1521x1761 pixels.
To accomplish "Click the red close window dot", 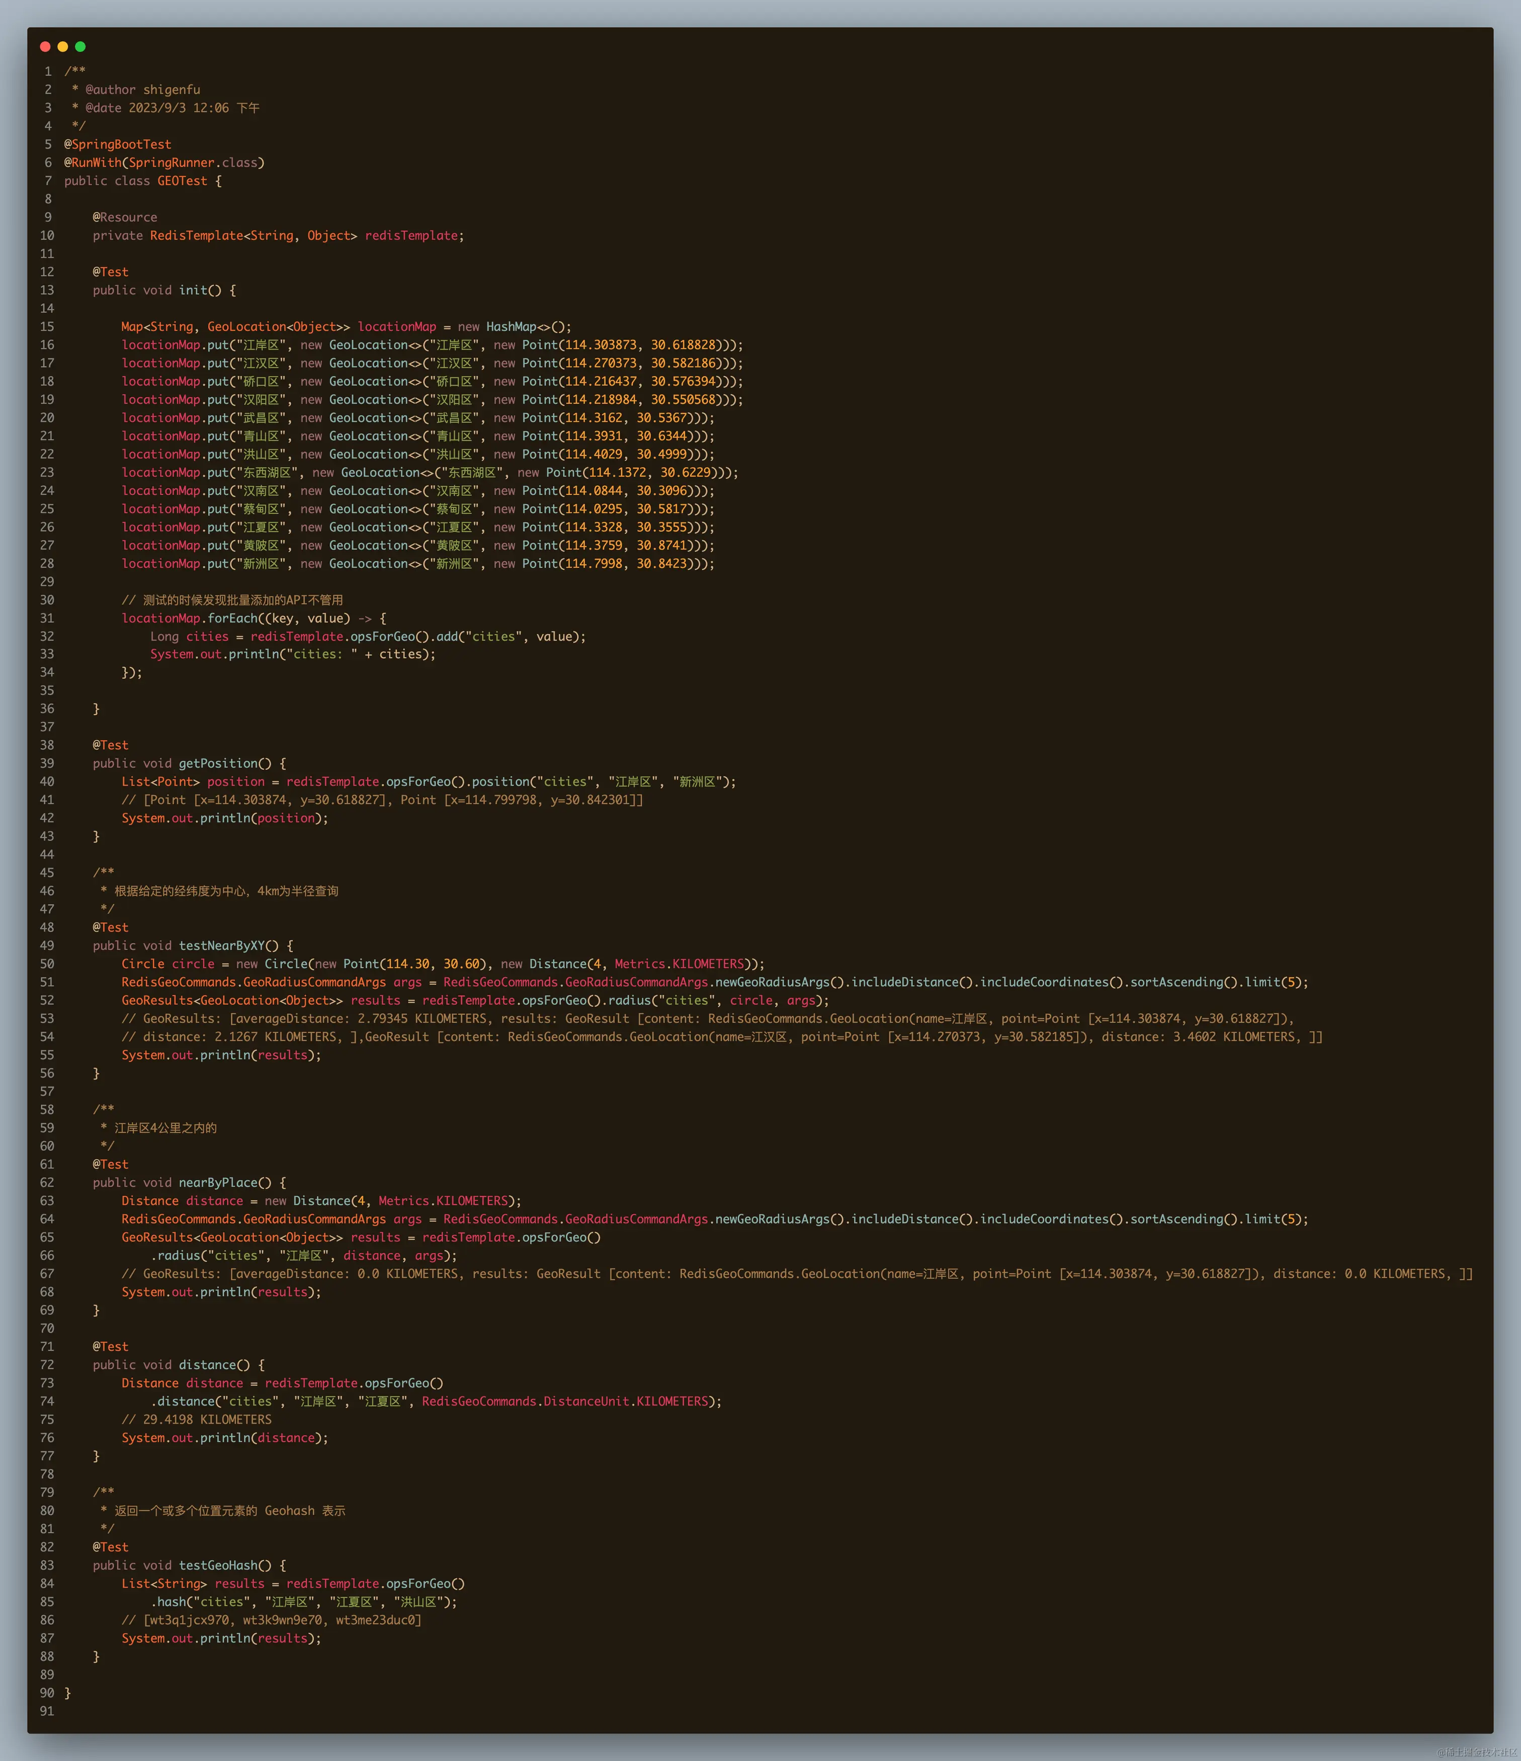I will (x=45, y=47).
